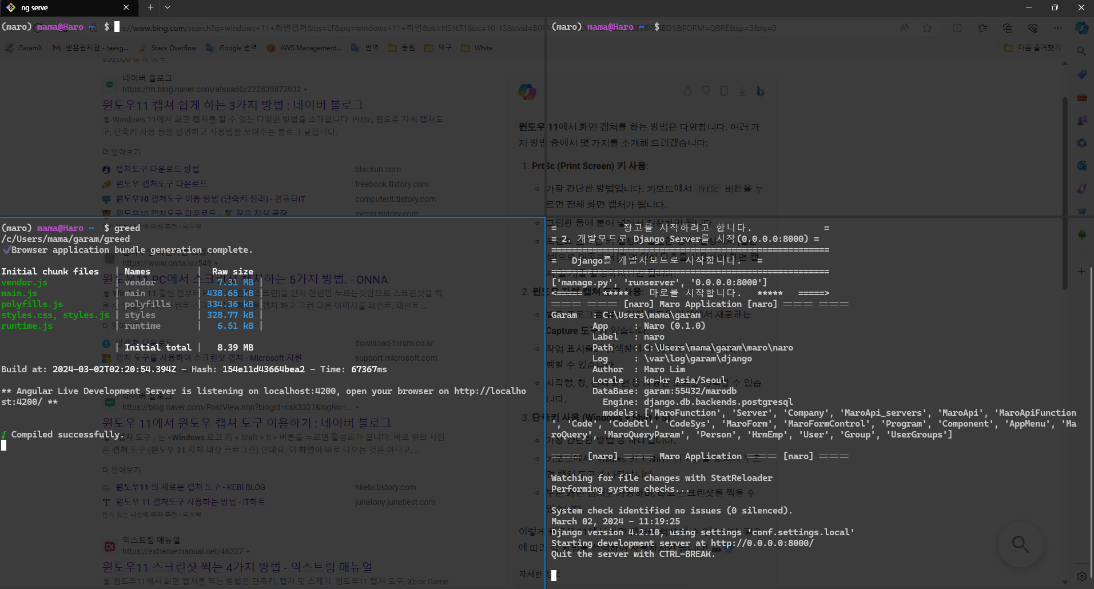Viewport: 1094px width, 589px height.
Task: Add page to favorites star icon
Action: (x=927, y=28)
